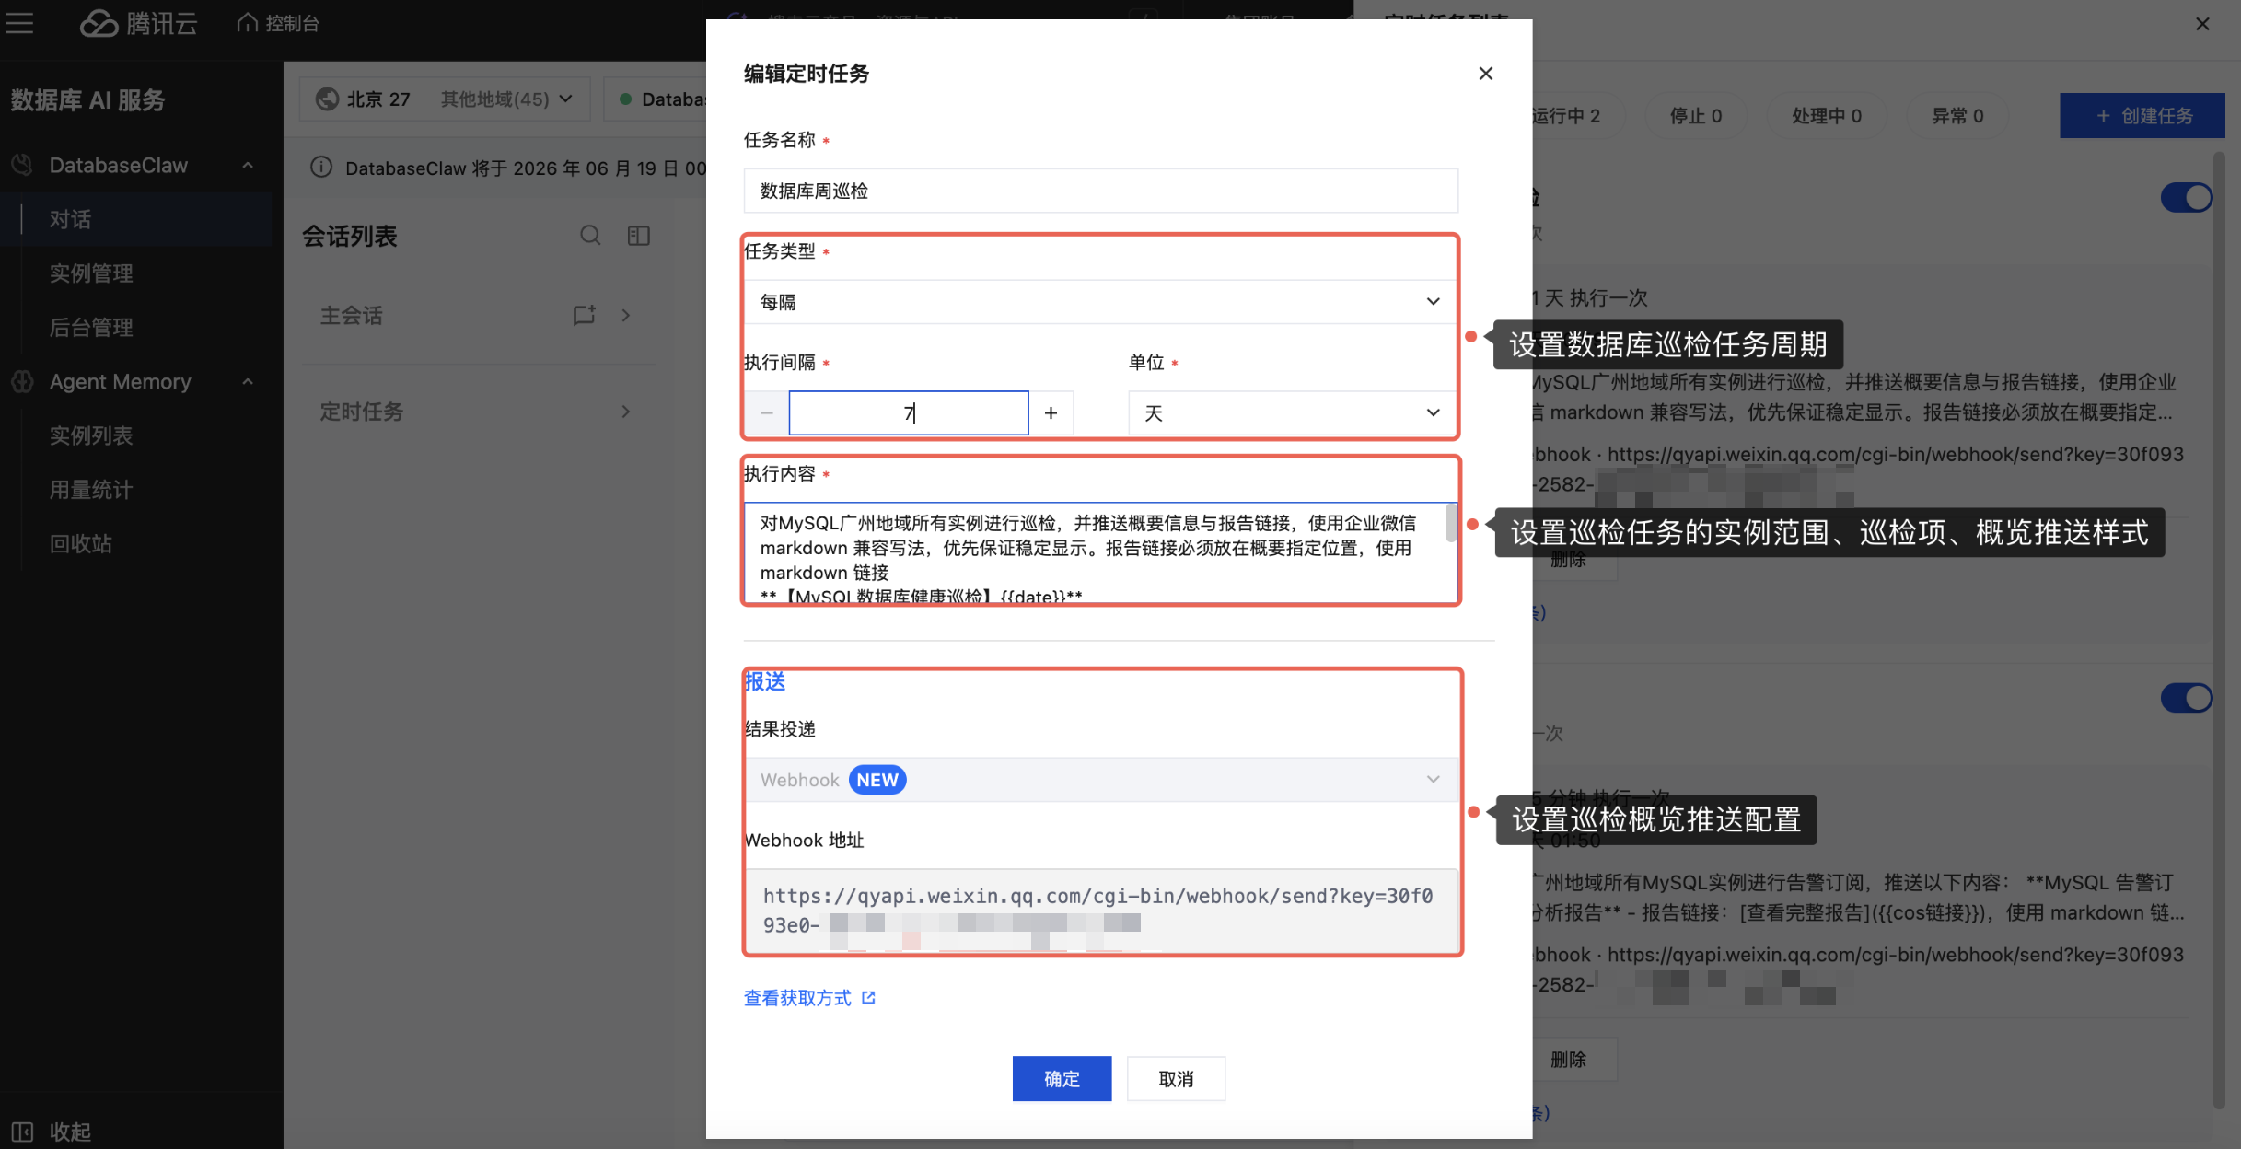2241x1149 pixels.
Task: Click the blue 报送 section heading
Action: pyautogui.click(x=765, y=681)
